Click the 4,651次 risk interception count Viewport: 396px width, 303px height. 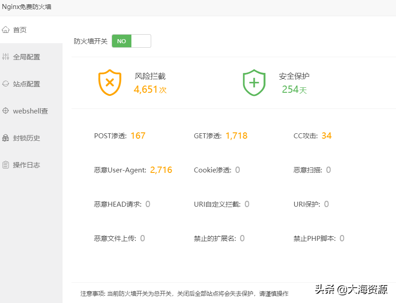click(x=150, y=90)
